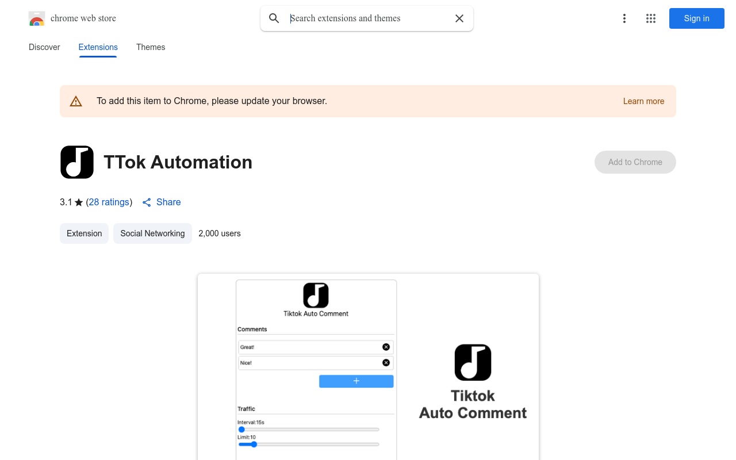The height and width of the screenshot is (460, 736).
Task: Click the Chrome Web Store logo
Action: pos(37,18)
